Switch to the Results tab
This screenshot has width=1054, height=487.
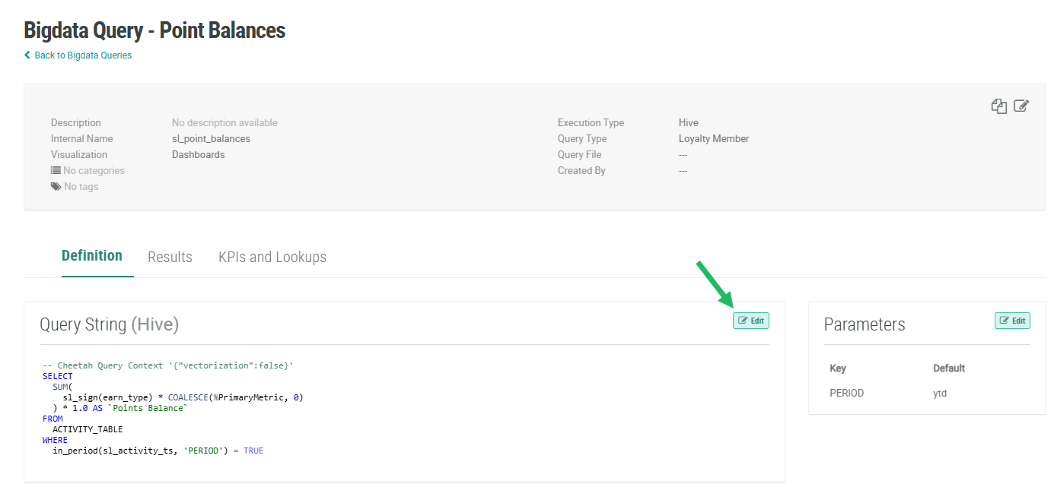(x=170, y=257)
